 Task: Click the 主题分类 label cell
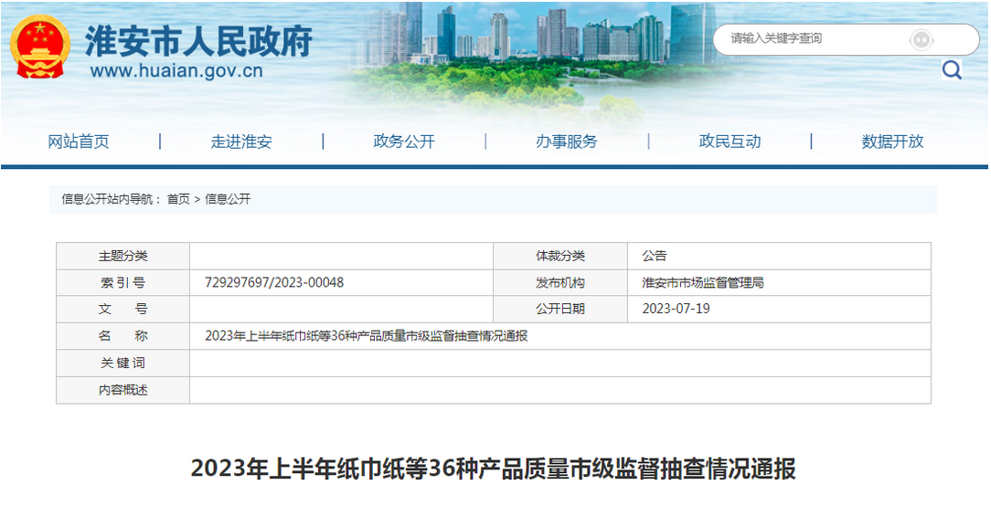(x=123, y=256)
